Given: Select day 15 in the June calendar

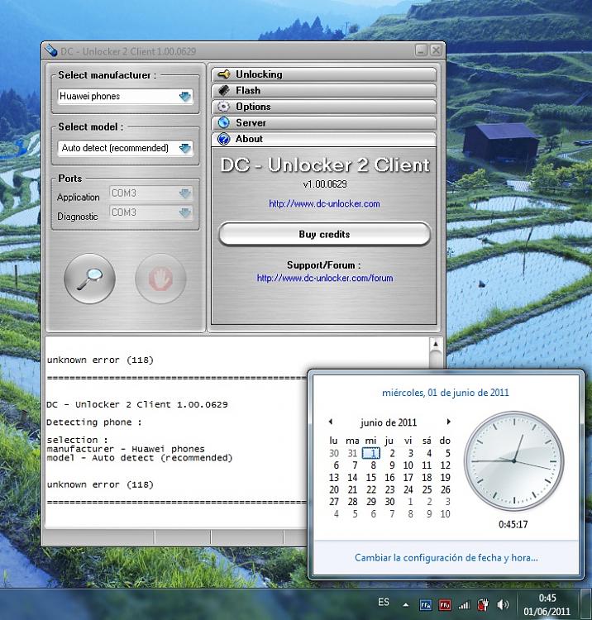Looking at the screenshot, I should pyautogui.click(x=371, y=477).
